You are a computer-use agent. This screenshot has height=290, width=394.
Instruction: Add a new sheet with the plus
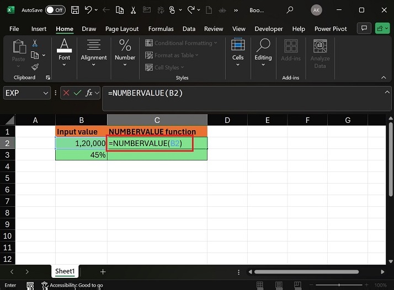103,272
